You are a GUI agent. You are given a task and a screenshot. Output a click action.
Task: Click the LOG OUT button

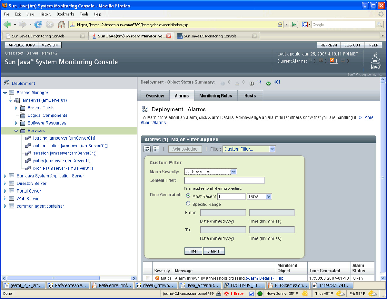point(352,45)
